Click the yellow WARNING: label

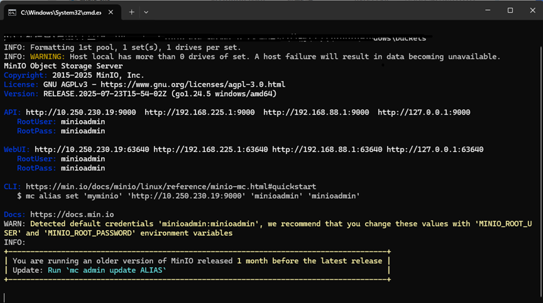click(47, 57)
